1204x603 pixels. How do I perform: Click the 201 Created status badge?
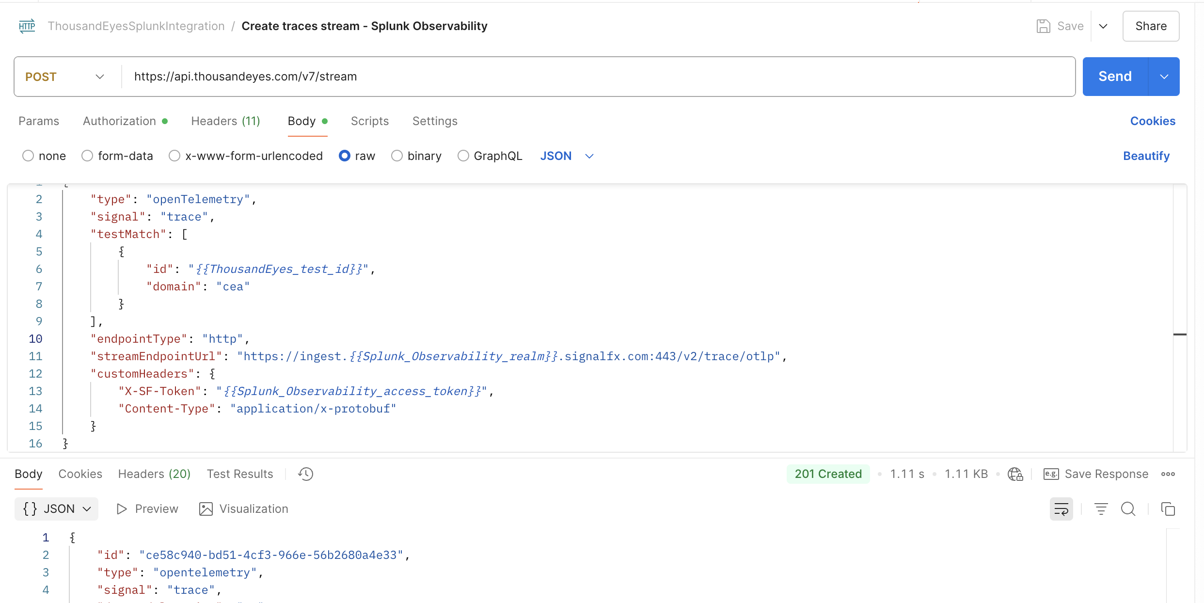click(828, 474)
